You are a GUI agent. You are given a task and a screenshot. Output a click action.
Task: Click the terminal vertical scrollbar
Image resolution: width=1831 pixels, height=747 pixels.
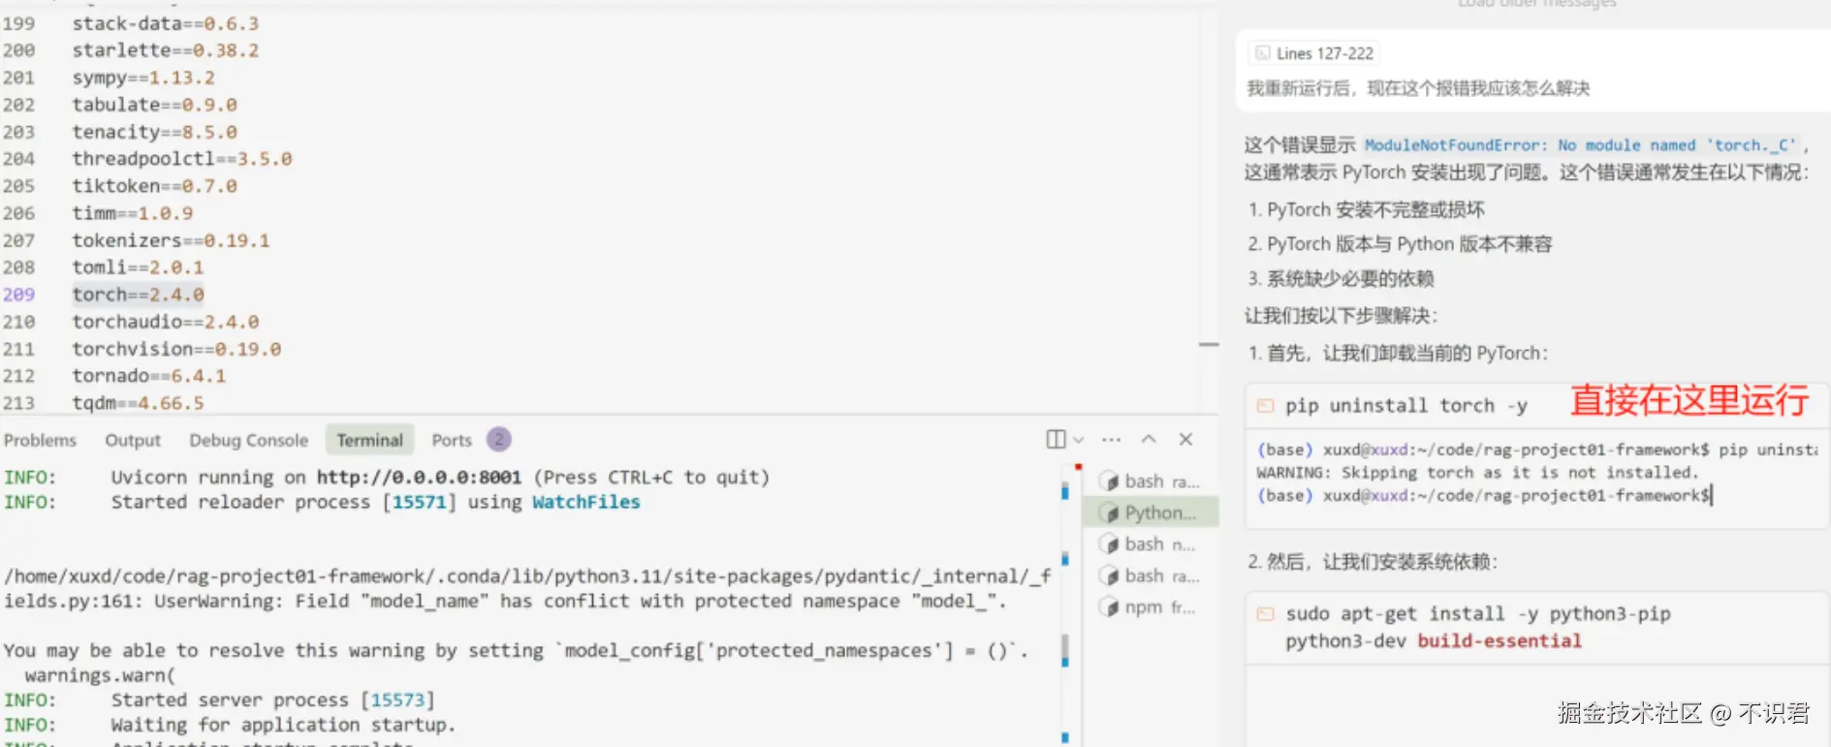[x=1064, y=649]
